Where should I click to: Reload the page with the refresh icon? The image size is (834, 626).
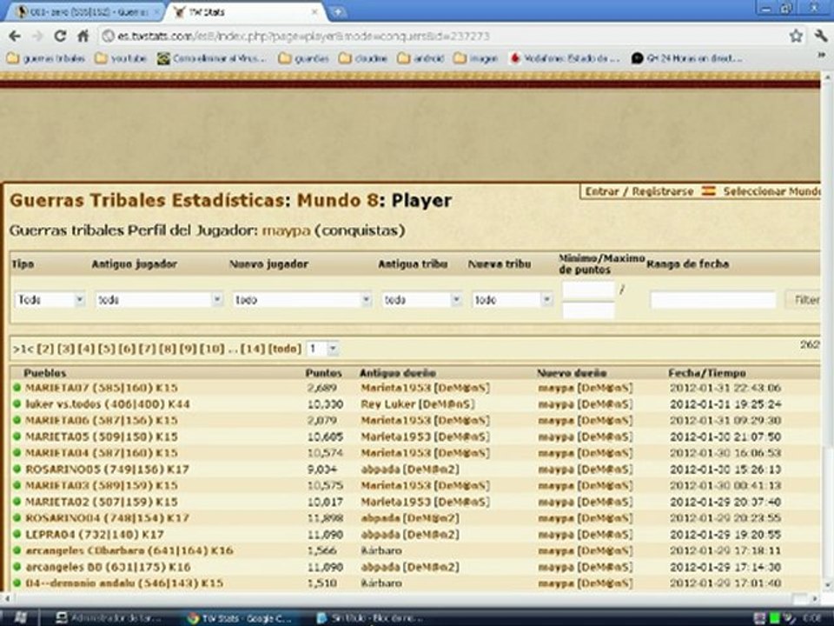(x=60, y=37)
